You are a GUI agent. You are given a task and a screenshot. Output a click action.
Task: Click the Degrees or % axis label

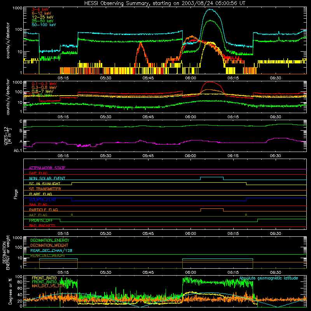pyautogui.click(x=10, y=291)
